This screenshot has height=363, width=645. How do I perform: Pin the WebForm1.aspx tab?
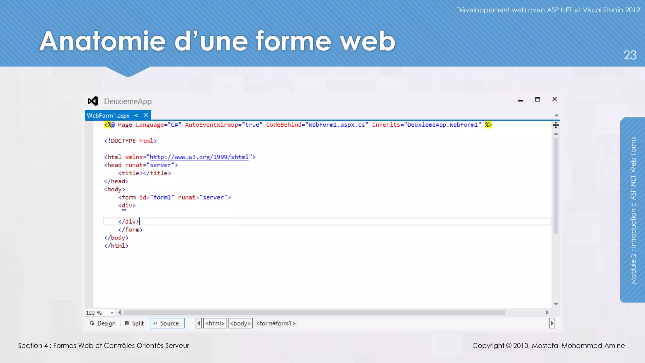click(x=136, y=115)
